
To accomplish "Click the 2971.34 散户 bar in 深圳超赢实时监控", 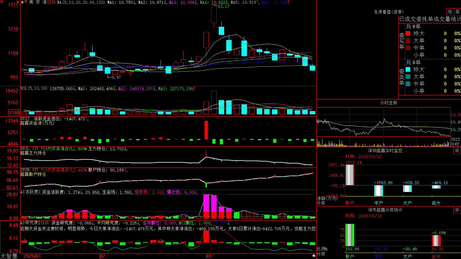I will click(x=349, y=175).
